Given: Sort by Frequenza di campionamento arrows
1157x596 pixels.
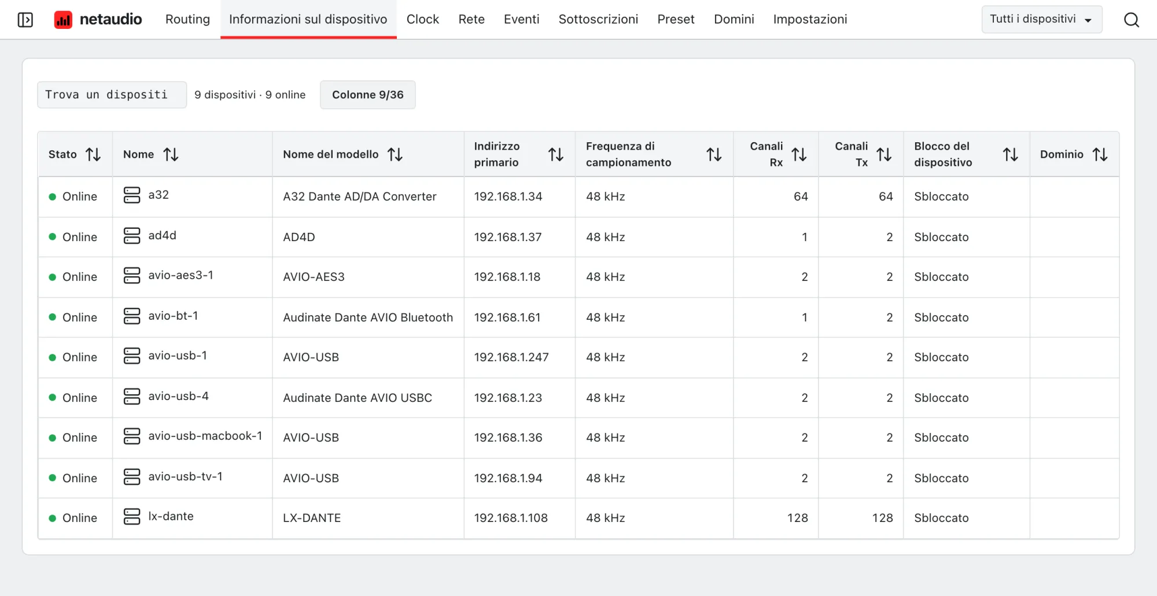Looking at the screenshot, I should click(714, 154).
